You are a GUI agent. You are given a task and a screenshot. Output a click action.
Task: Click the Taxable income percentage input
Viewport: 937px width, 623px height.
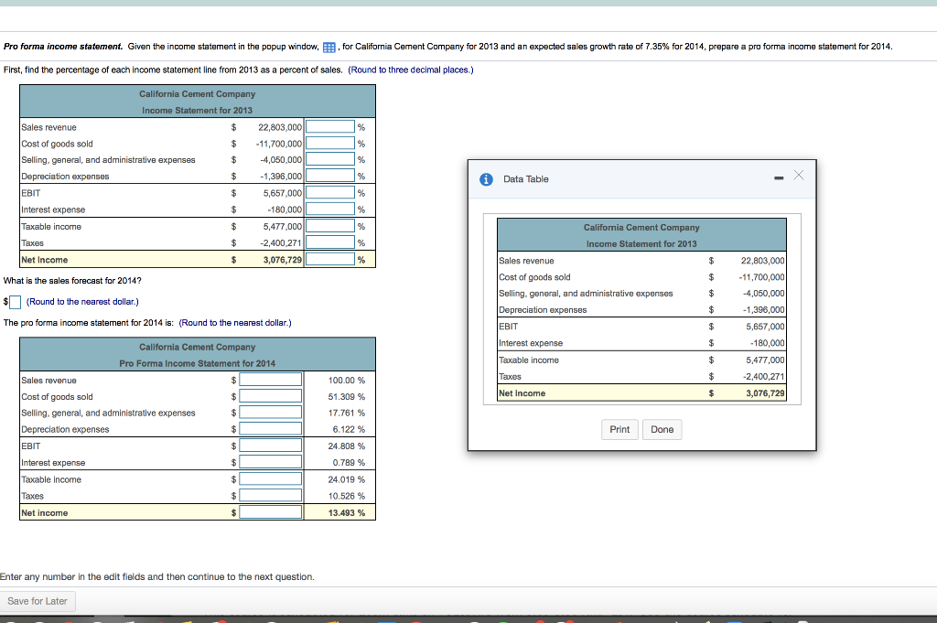pyautogui.click(x=331, y=226)
